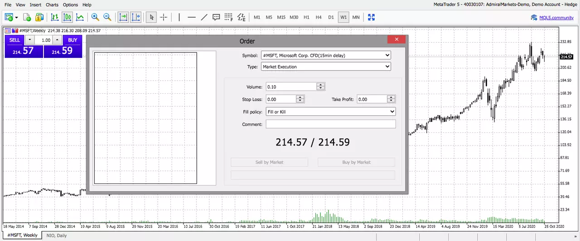Open the chart templates icon
Screen dimensions: 580x241
click(27, 17)
